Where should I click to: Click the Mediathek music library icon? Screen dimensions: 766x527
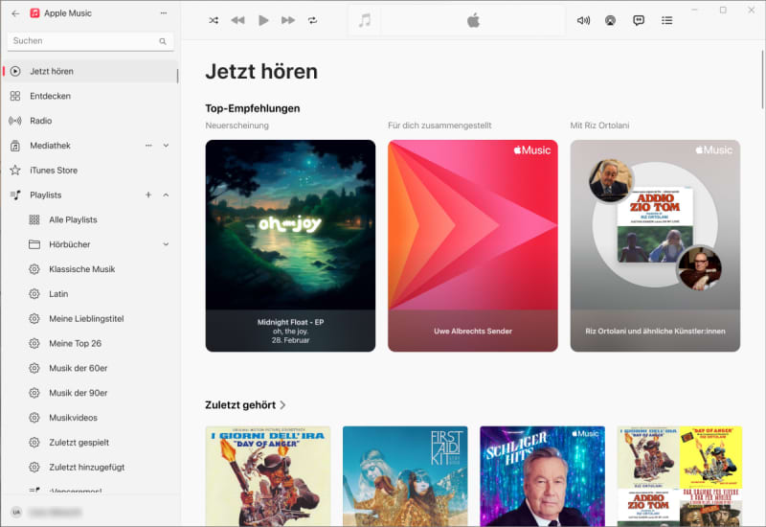point(15,146)
